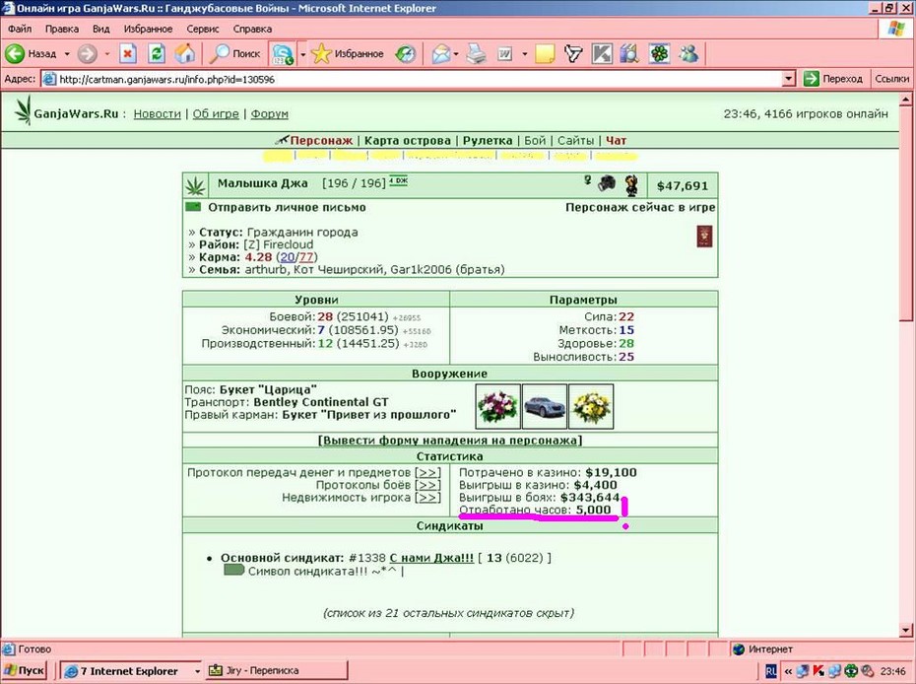This screenshot has height=684, width=916.
Task: Expand the taskbar Internet Explorer group dropdown
Action: coord(197,671)
